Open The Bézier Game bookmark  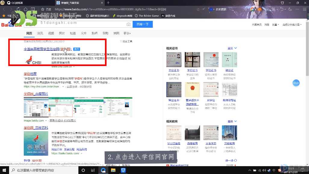[147, 16]
